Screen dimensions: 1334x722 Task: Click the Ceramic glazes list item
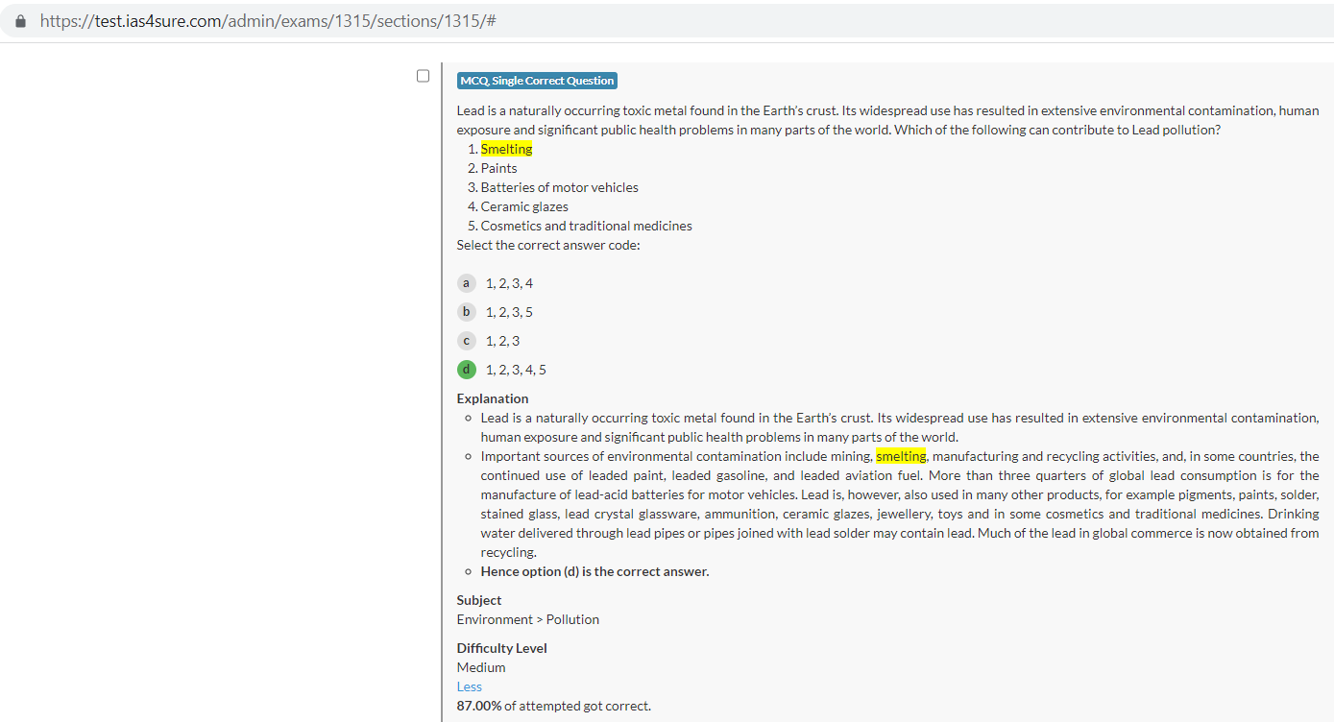[x=524, y=206]
